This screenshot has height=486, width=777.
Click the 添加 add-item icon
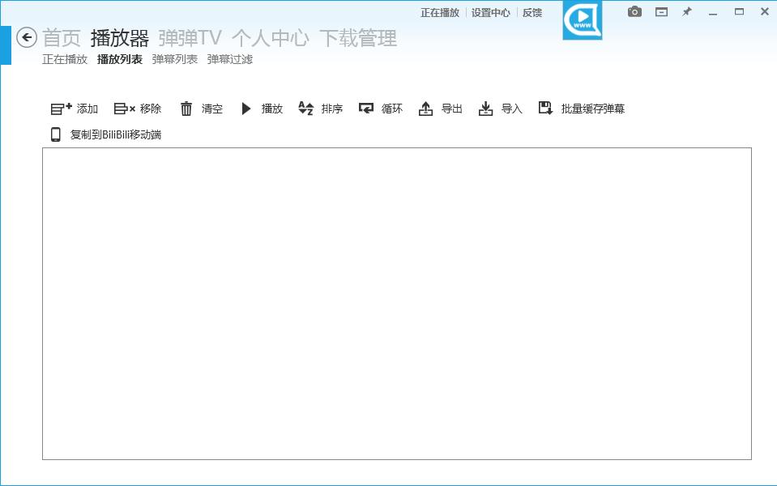62,109
